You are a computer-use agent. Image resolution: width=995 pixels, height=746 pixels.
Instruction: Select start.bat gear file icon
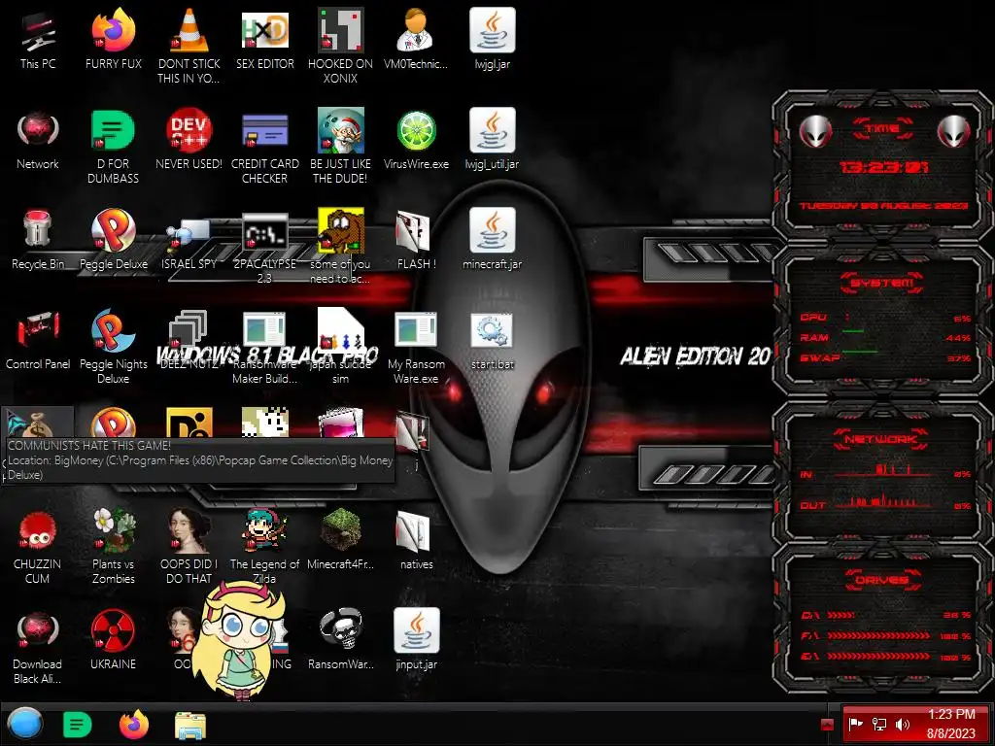[x=492, y=330]
